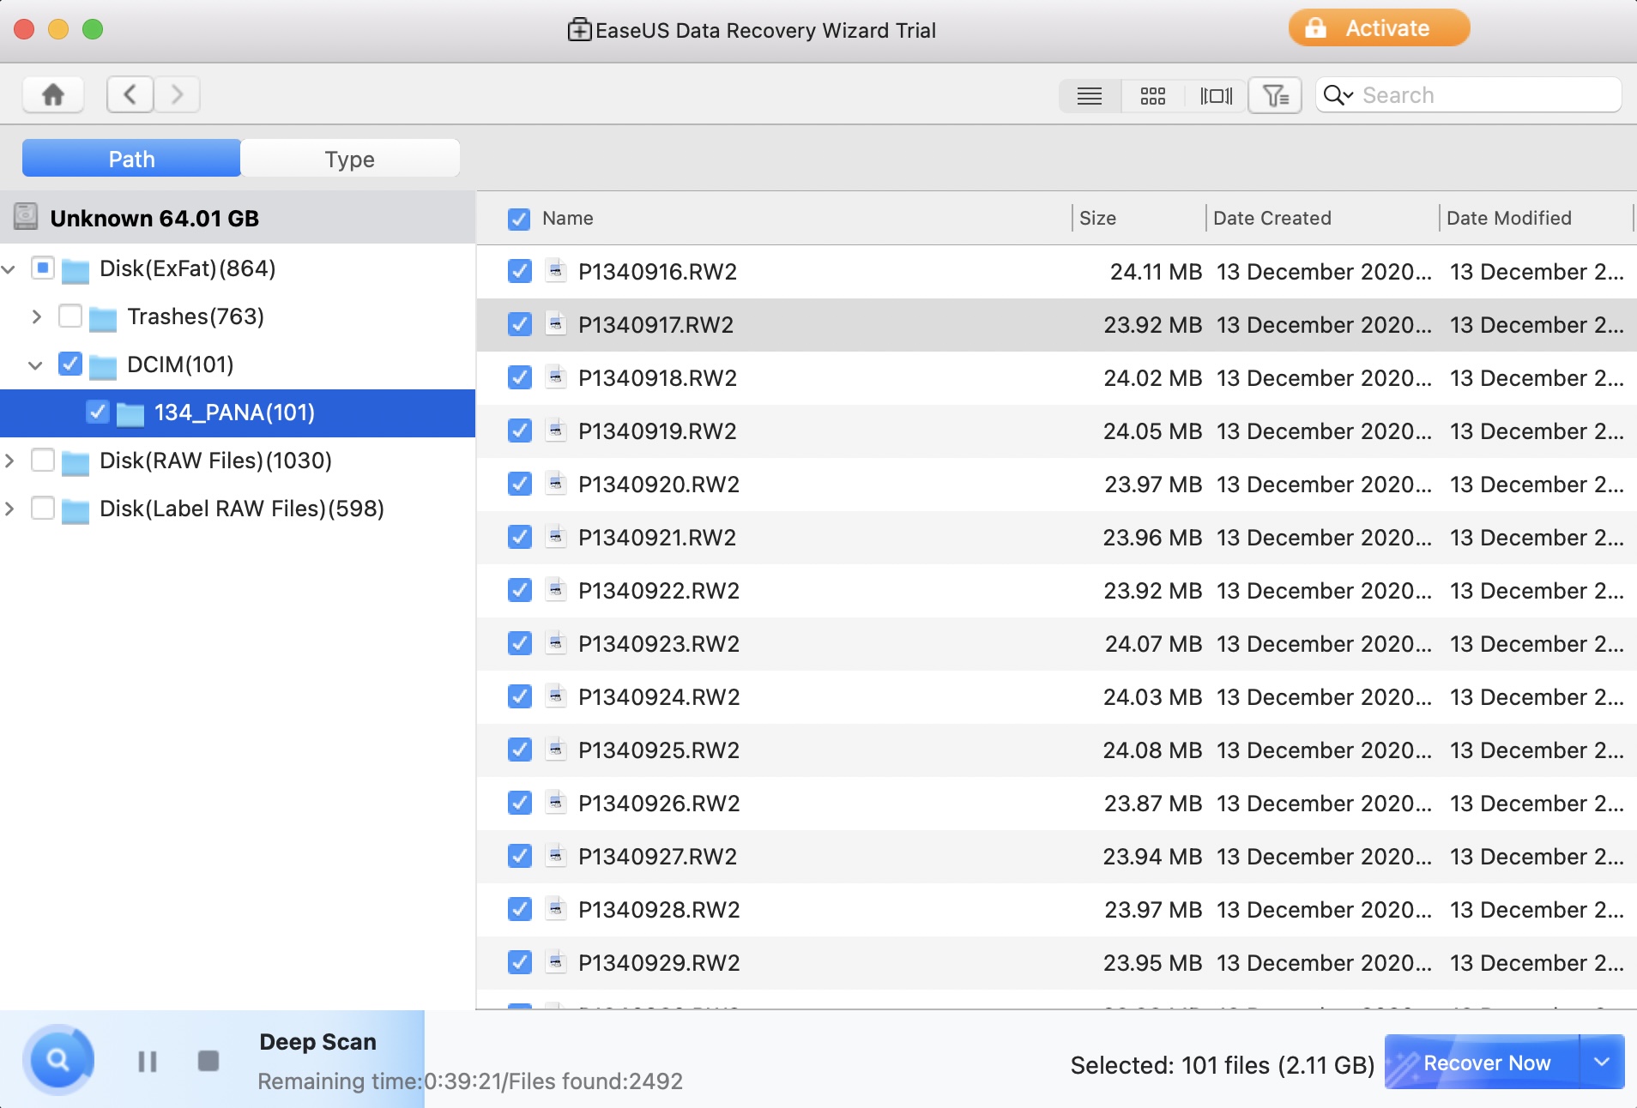Click the Home icon in toolbar
Image resolution: width=1637 pixels, height=1108 pixels.
(53, 94)
